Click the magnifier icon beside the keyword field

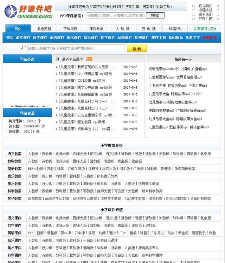point(23,47)
